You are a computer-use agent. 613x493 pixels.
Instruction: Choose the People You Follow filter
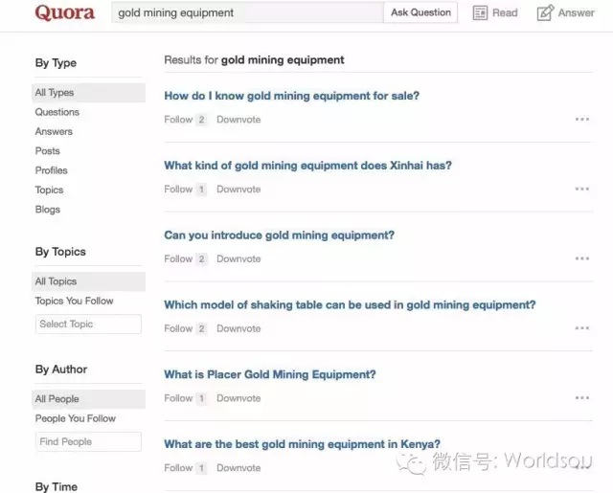[x=76, y=418]
